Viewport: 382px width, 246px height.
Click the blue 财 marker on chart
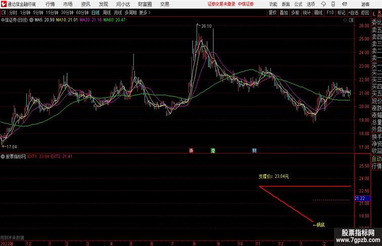tap(254, 151)
